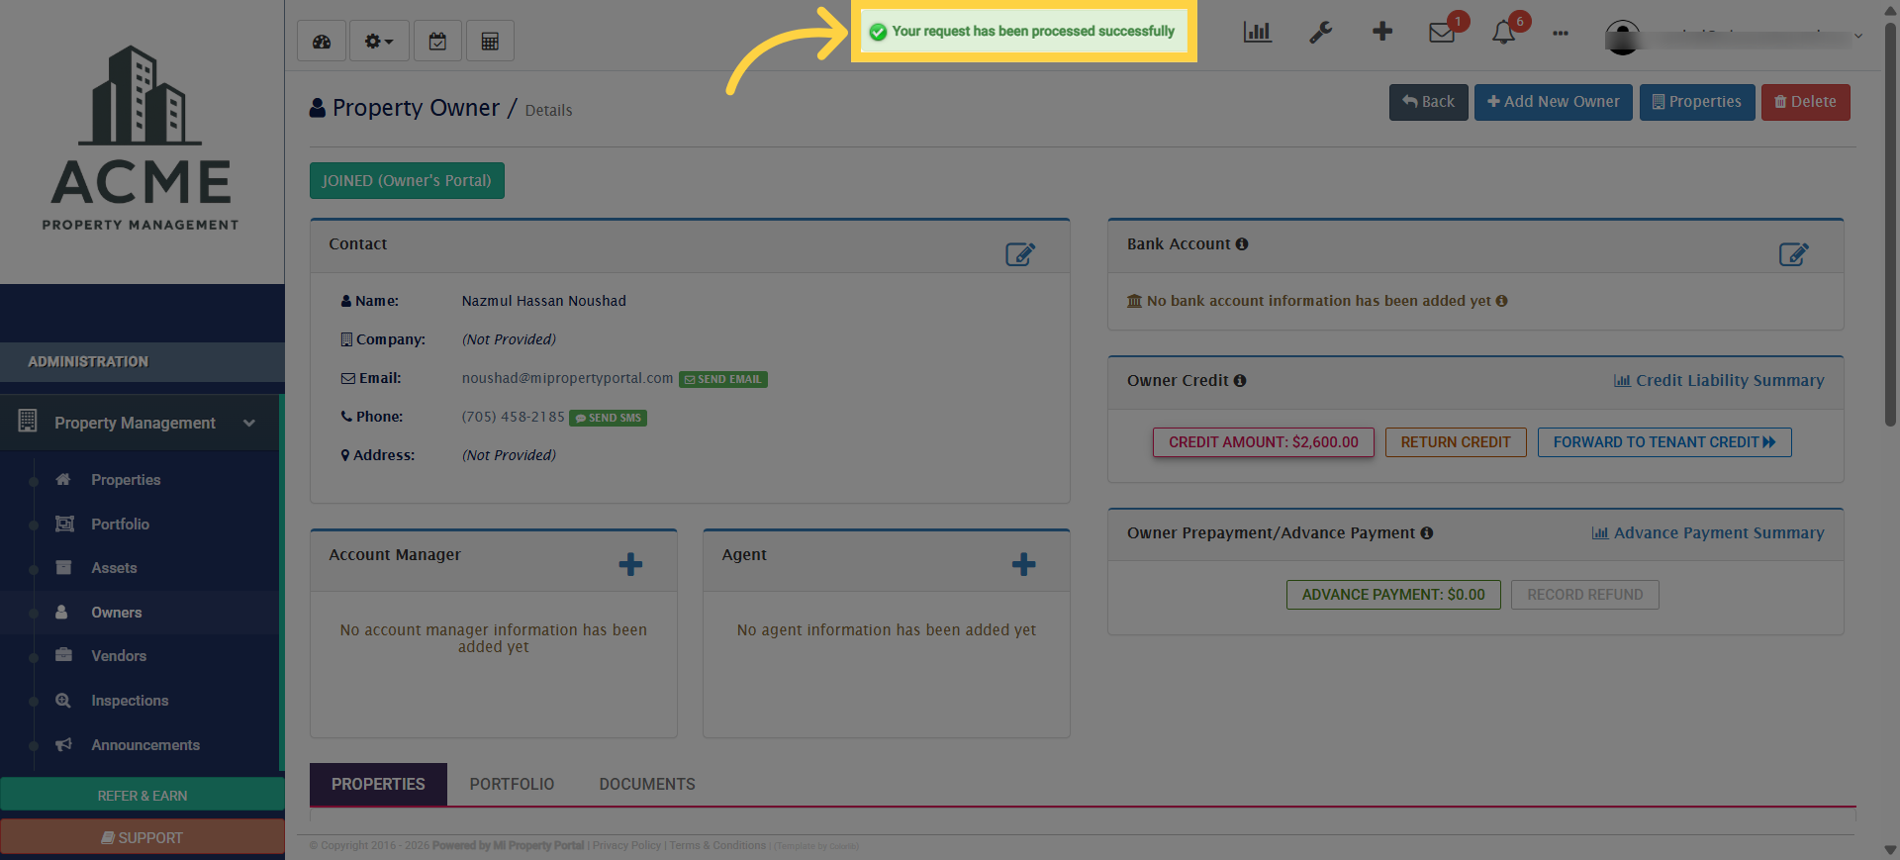1900x860 pixels.
Task: Open Properties in the sidebar
Action: point(126,480)
